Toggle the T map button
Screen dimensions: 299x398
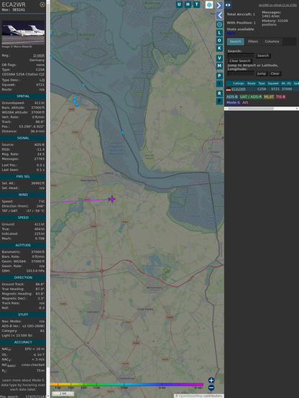click(197, 4)
